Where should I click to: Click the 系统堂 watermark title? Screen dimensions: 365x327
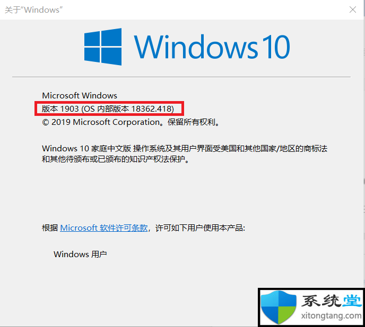click(x=332, y=301)
